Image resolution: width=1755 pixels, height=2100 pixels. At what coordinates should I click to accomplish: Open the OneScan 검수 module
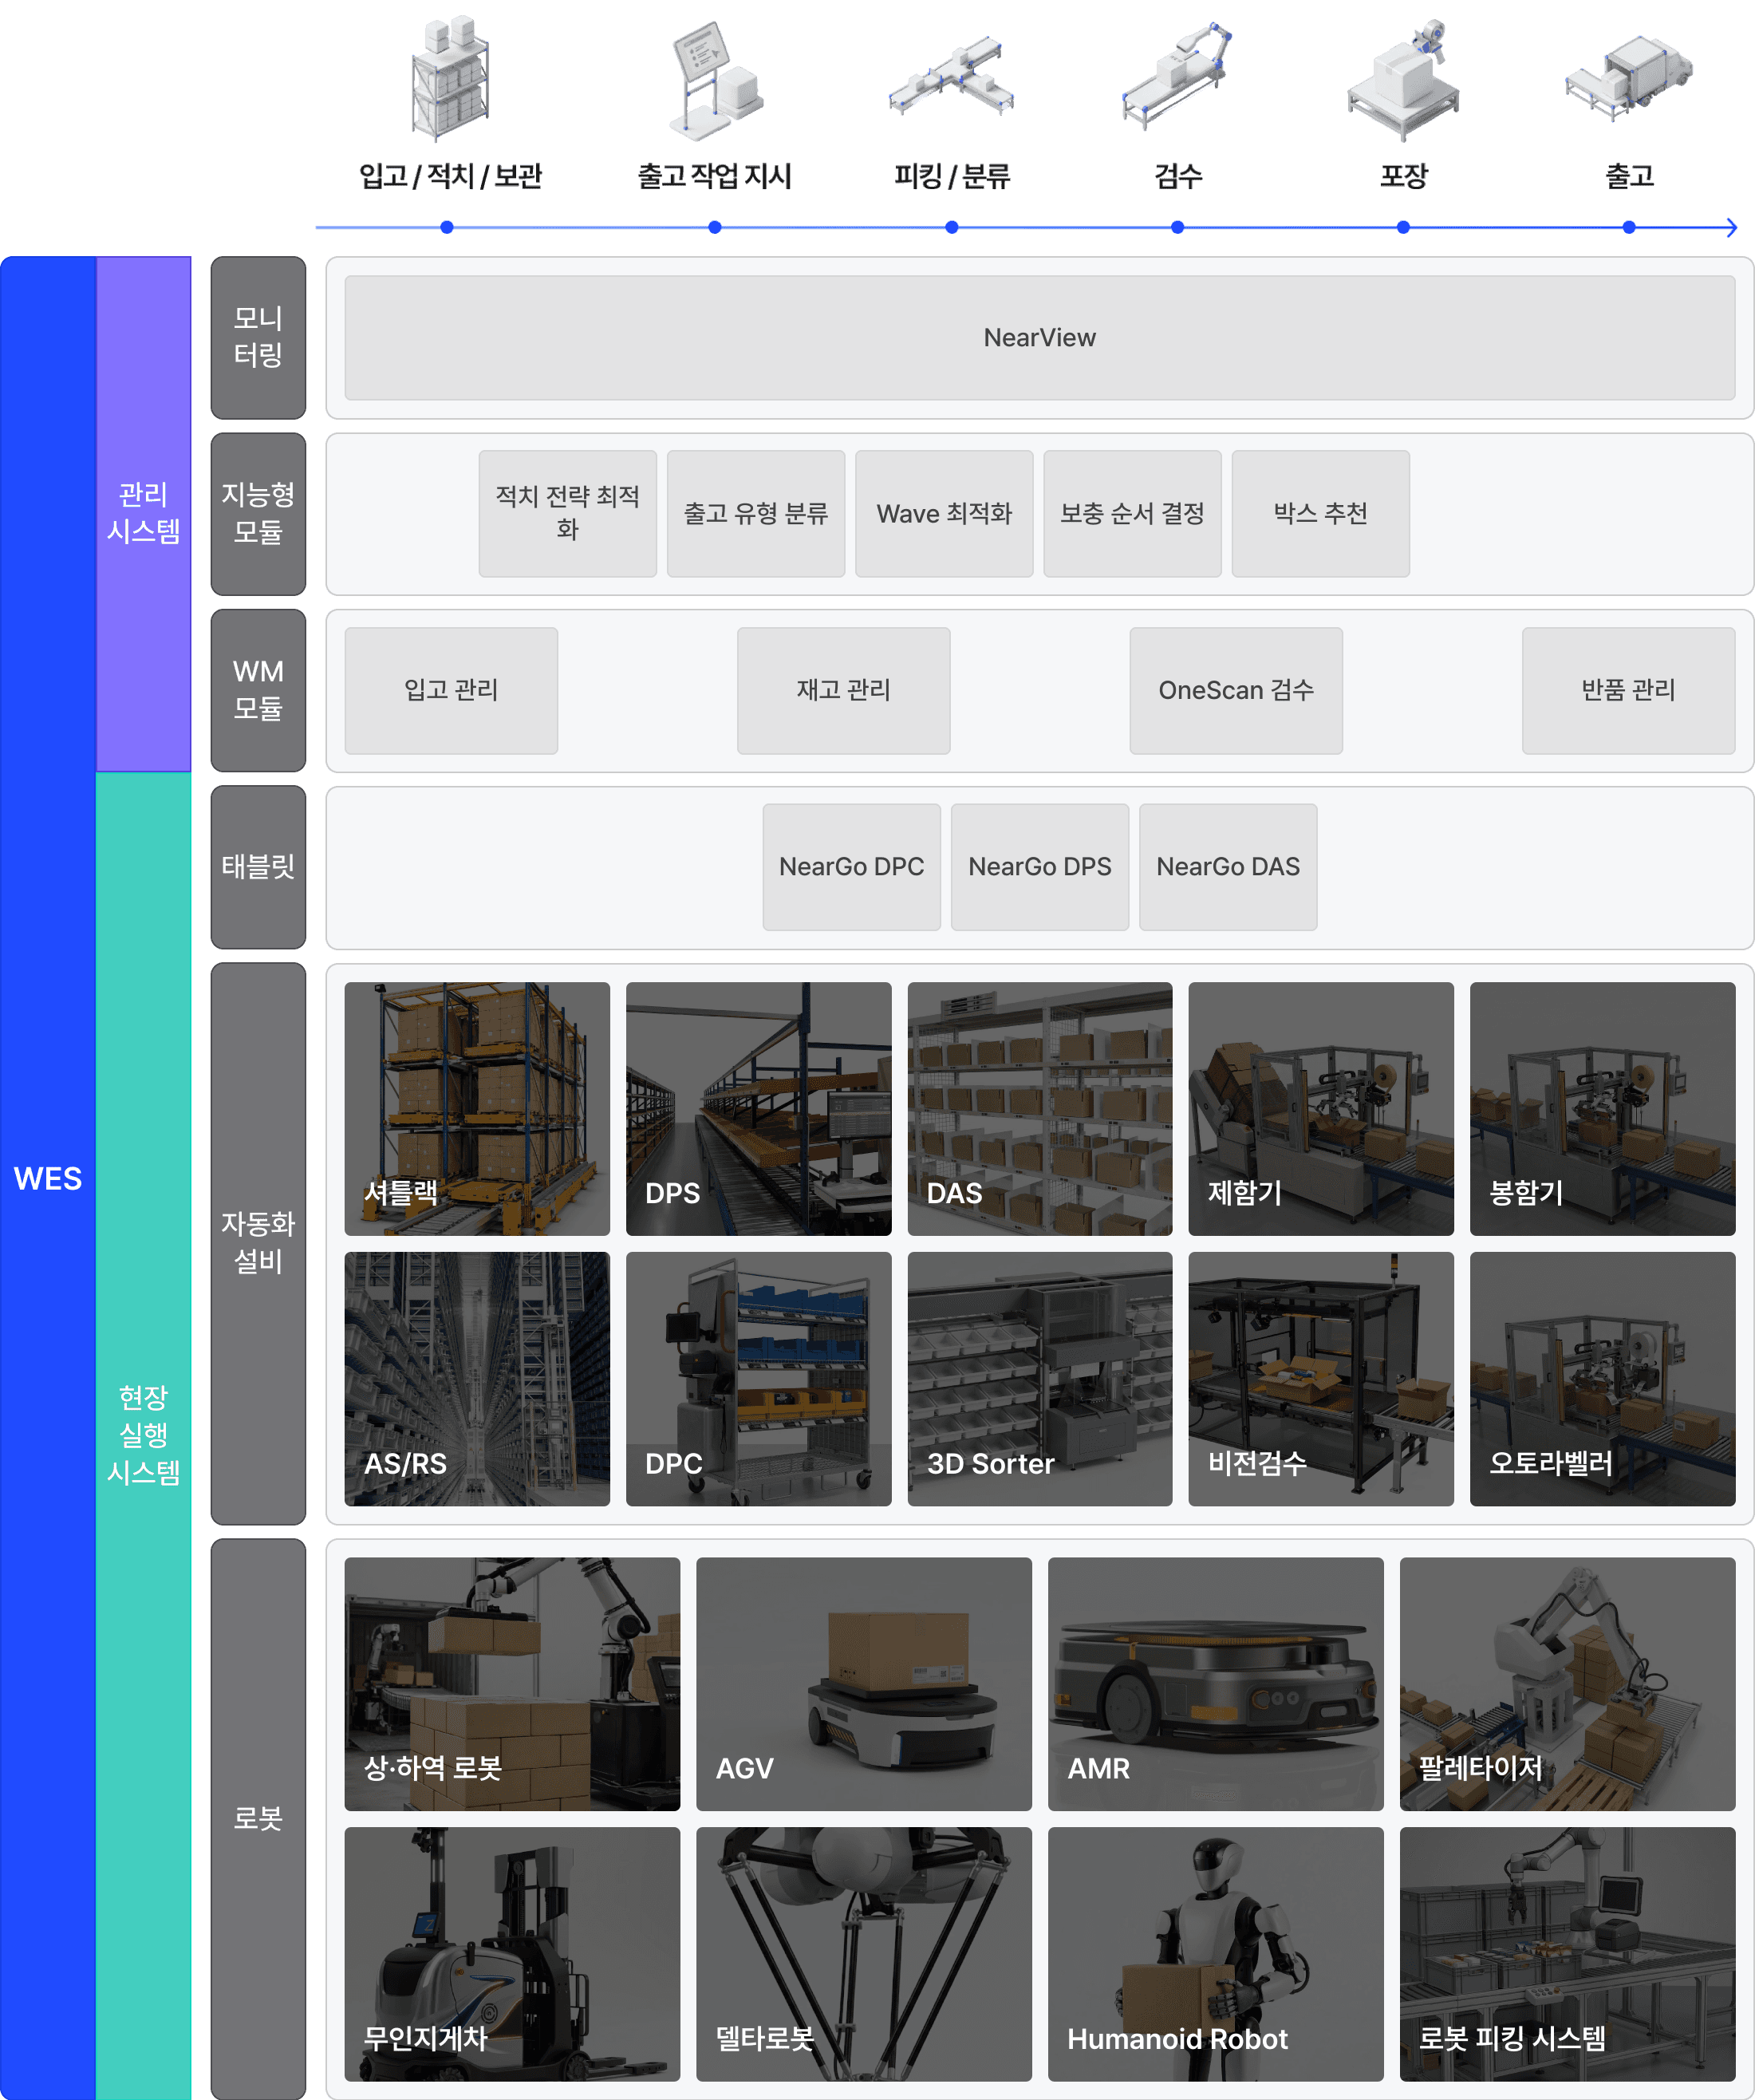point(1235,690)
